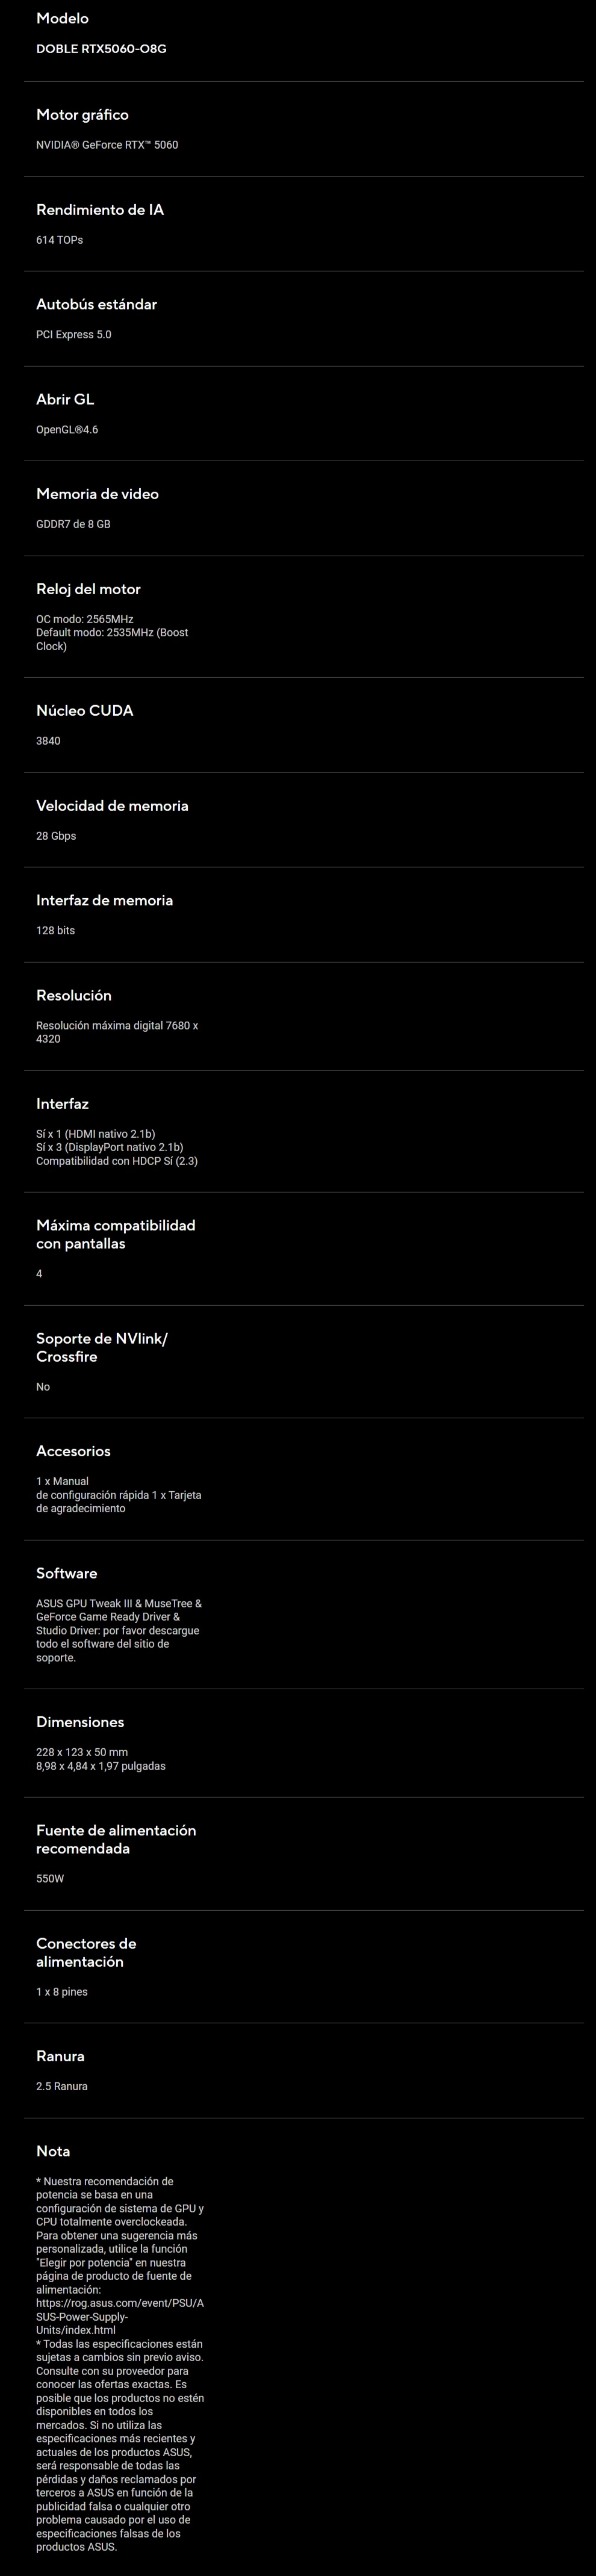Select the "Motor gráfico" heading
596x2576 pixels.
click(82, 115)
